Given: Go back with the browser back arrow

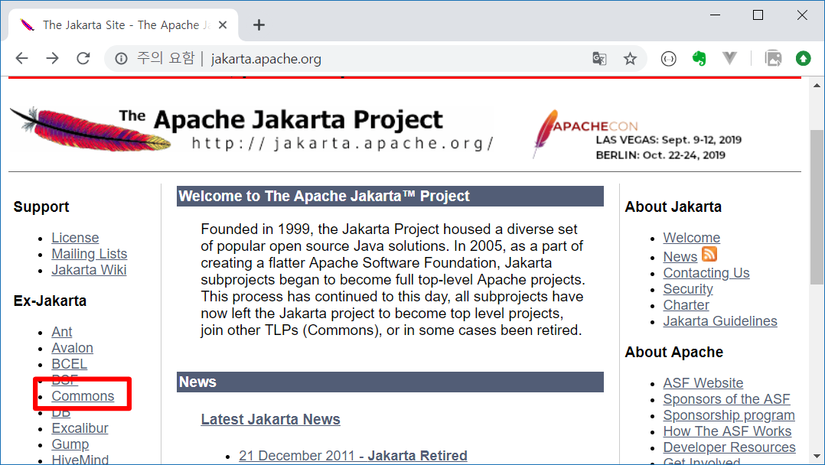Looking at the screenshot, I should pyautogui.click(x=21, y=58).
